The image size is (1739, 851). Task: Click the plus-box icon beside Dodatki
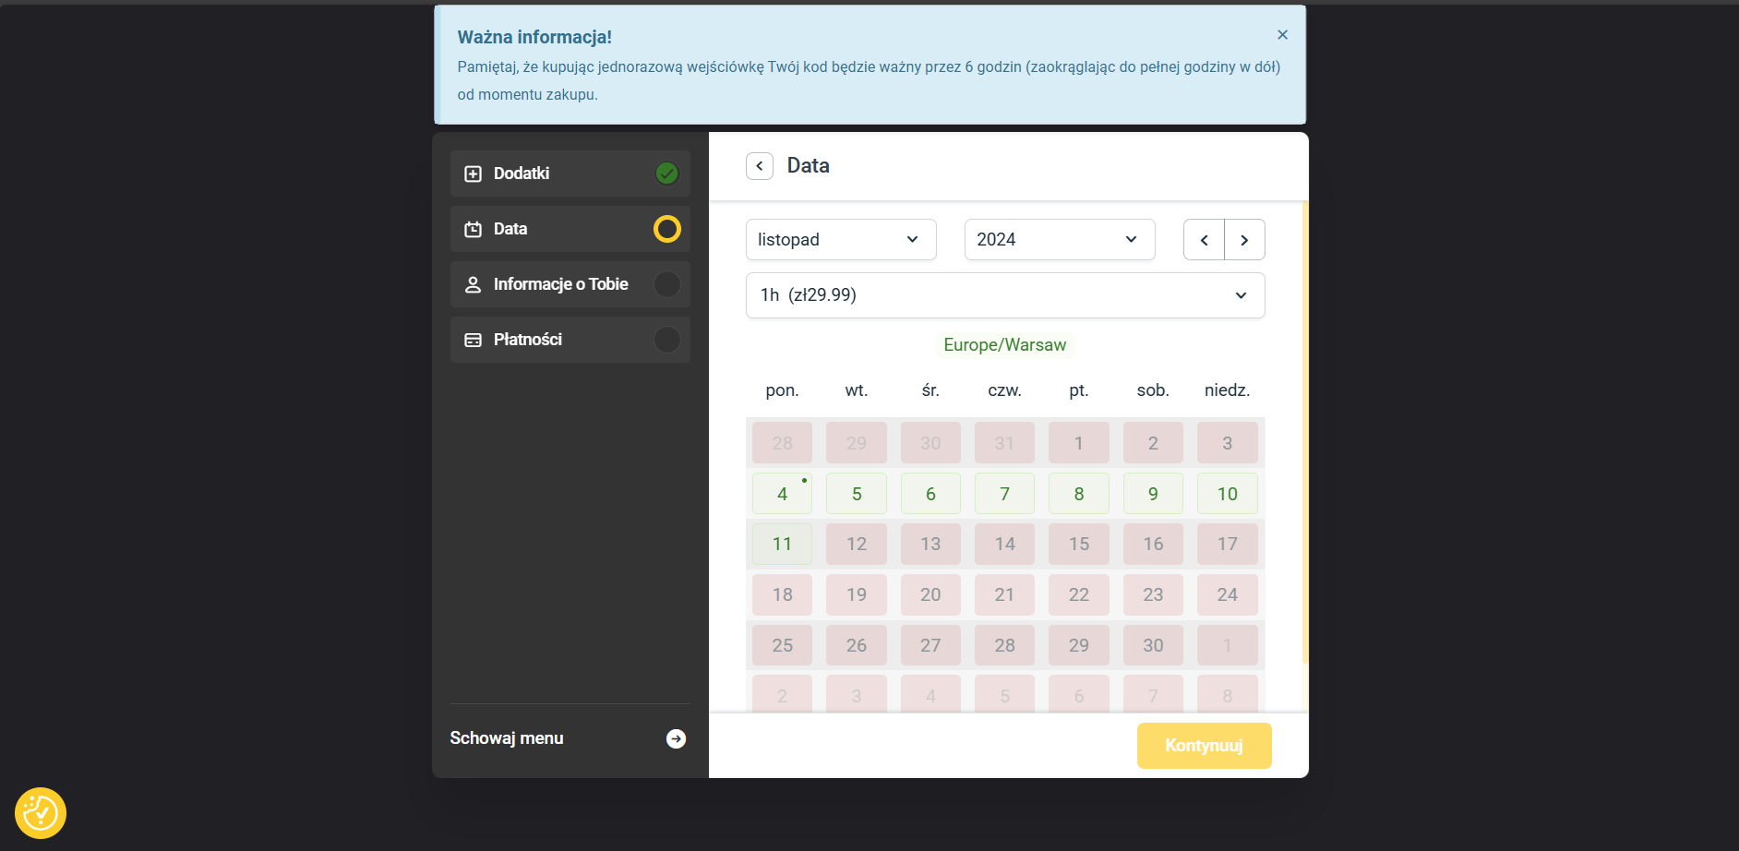[x=473, y=174]
